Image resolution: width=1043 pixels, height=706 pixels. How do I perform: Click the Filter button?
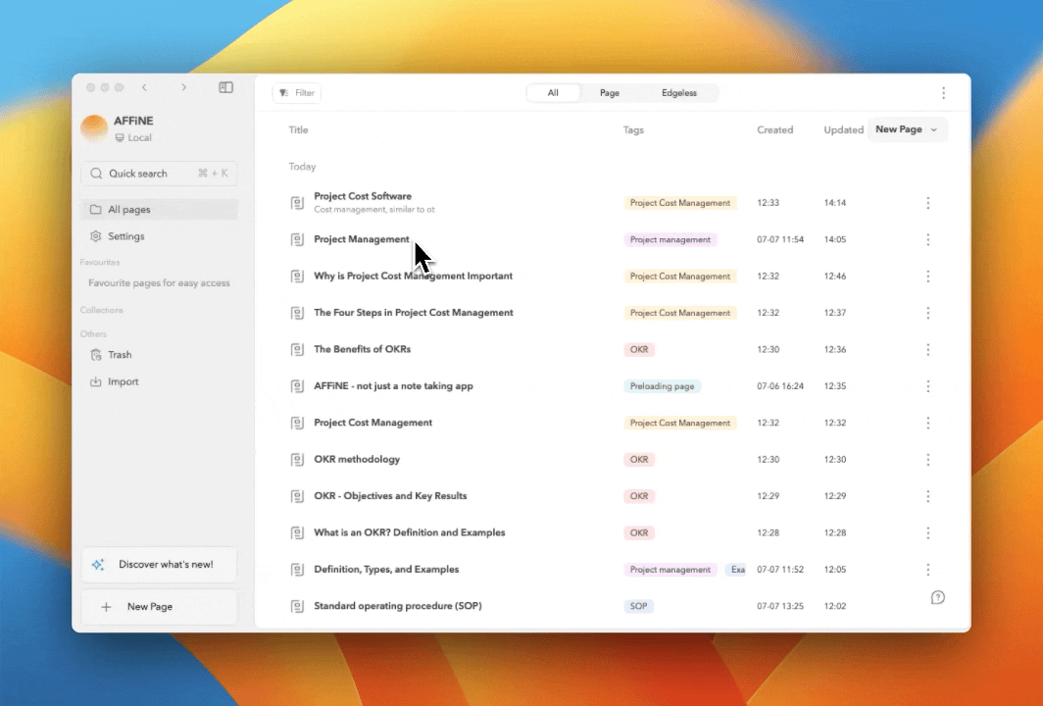(x=297, y=93)
